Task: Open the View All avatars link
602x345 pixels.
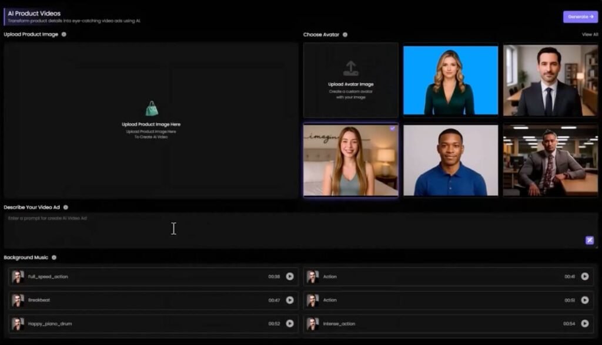Action: coord(590,35)
